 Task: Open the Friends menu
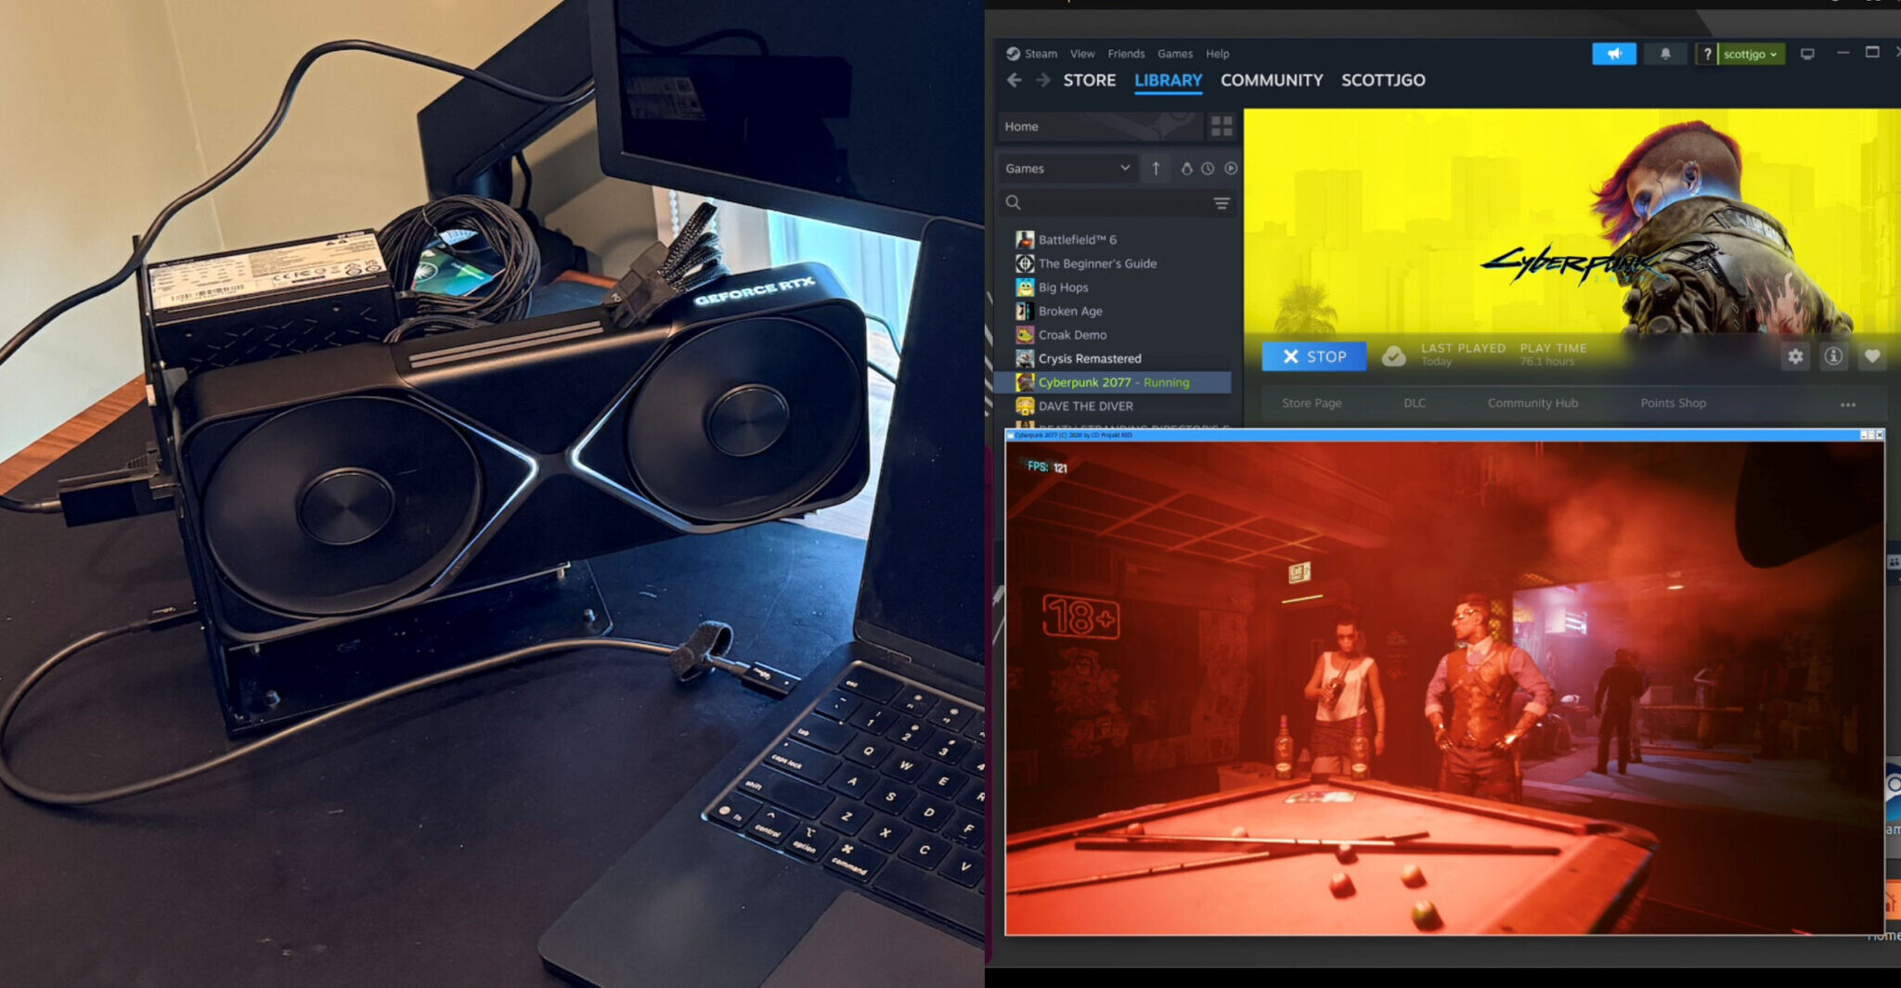(x=1126, y=54)
